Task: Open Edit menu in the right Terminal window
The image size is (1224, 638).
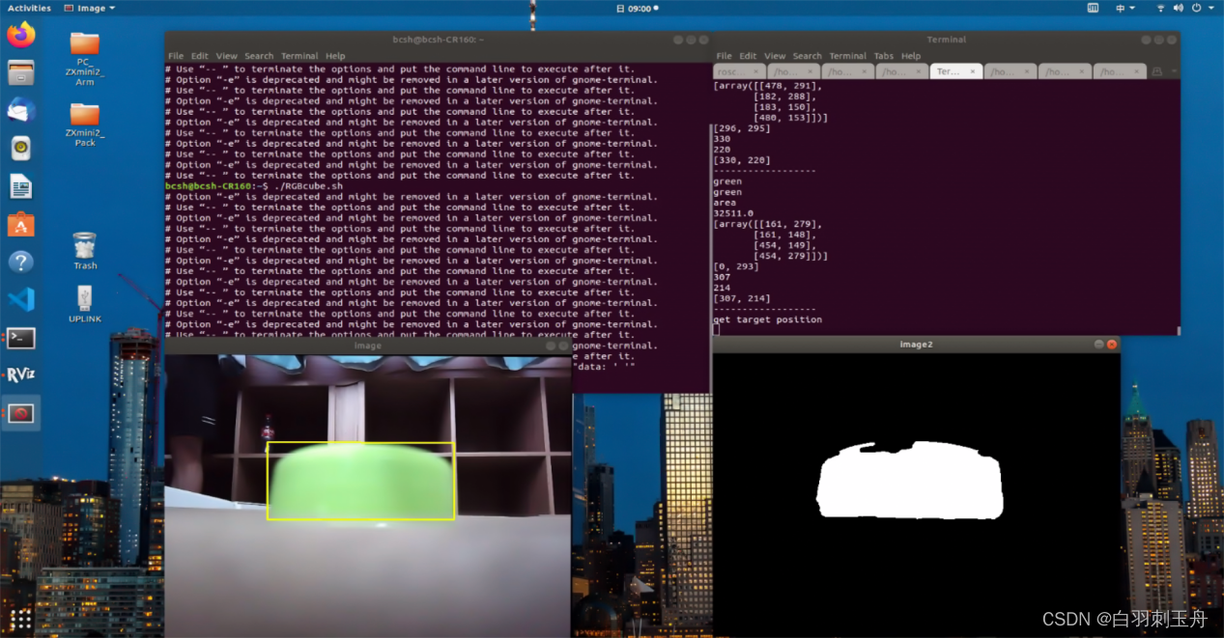Action: click(748, 56)
